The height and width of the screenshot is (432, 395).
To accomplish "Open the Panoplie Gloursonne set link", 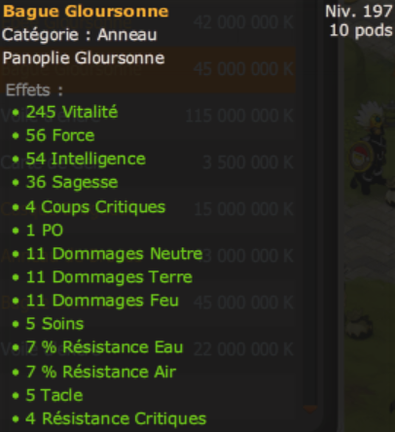I will click(84, 58).
